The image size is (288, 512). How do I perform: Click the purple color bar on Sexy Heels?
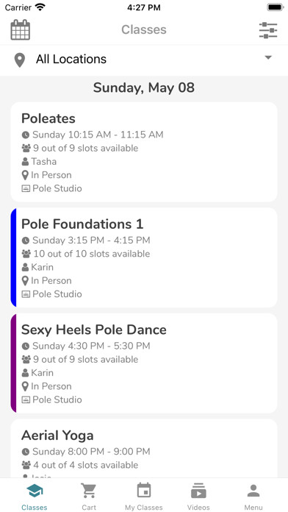point(13,363)
